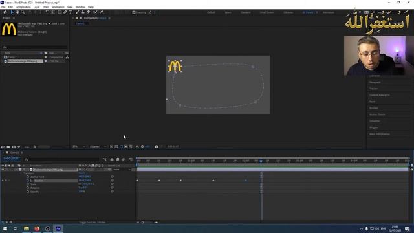This screenshot has width=414, height=233.
Task: Collapse the Transform property group
Action: [x=21, y=173]
